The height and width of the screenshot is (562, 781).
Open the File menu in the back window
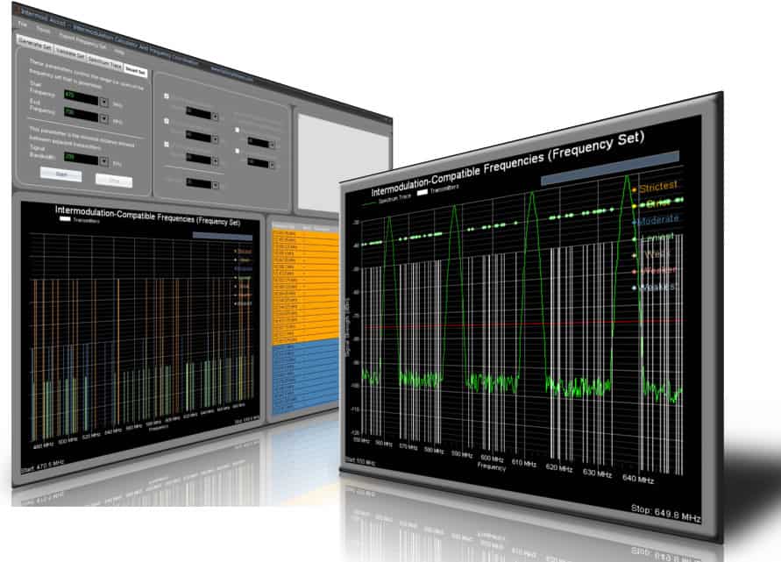coord(23,24)
